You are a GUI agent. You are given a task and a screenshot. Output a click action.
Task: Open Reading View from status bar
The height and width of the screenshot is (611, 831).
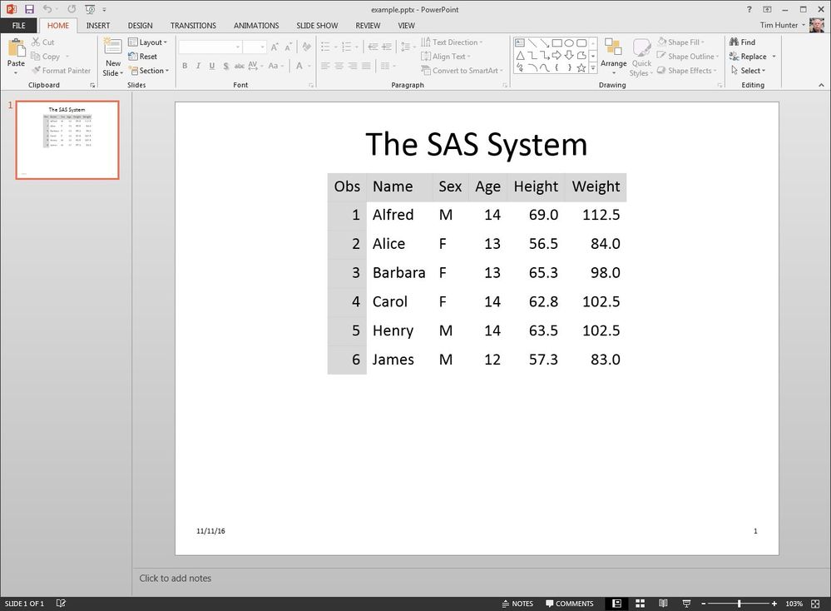(x=663, y=604)
